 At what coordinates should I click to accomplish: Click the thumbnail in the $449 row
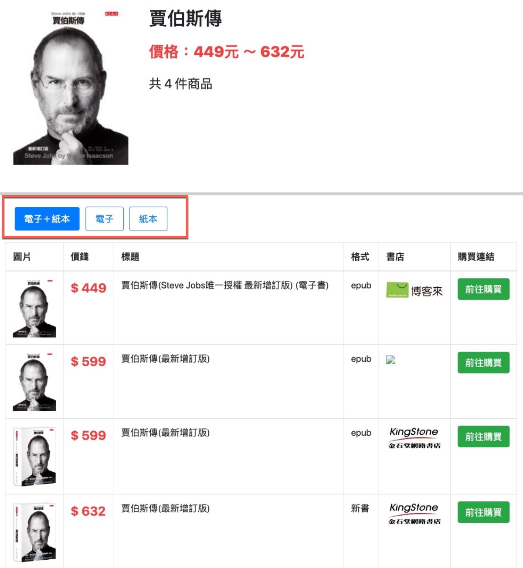(34, 309)
